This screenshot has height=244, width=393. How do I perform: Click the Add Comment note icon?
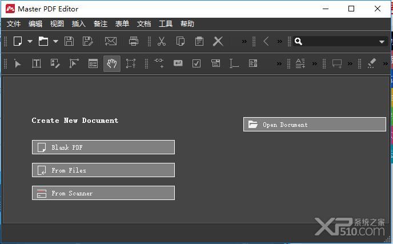337,63
